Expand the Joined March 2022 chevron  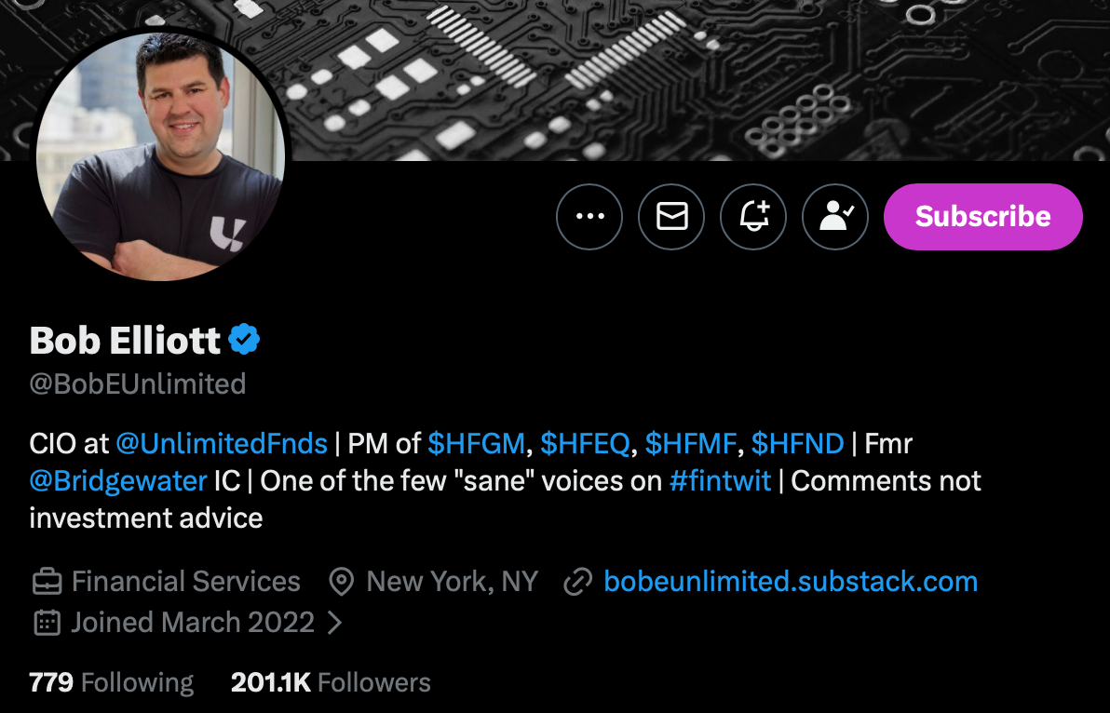coord(337,622)
